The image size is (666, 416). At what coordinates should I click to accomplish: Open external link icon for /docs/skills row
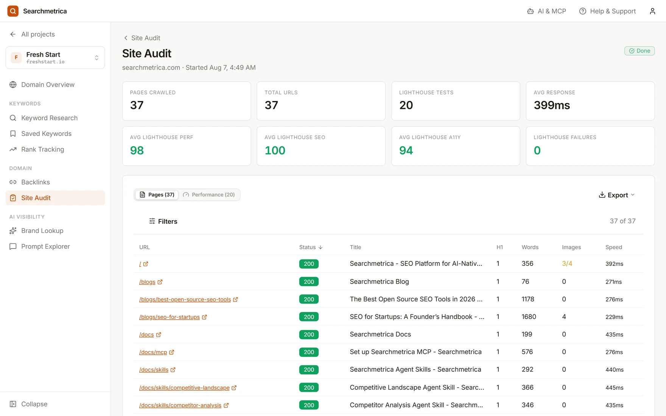click(173, 370)
